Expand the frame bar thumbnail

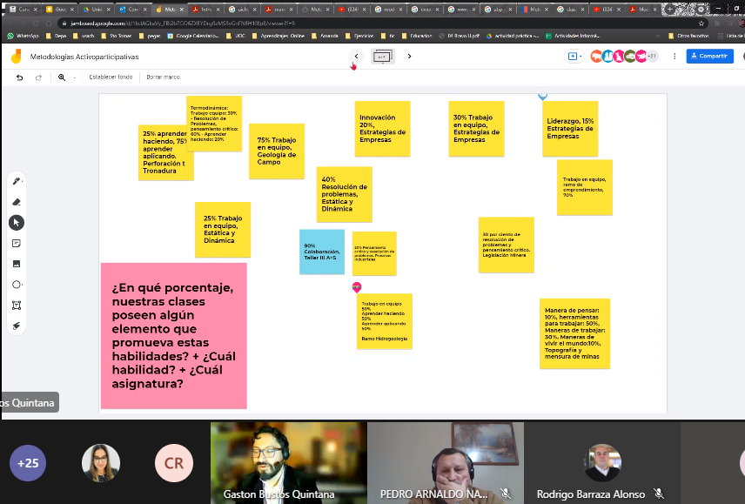pyautogui.click(x=382, y=57)
